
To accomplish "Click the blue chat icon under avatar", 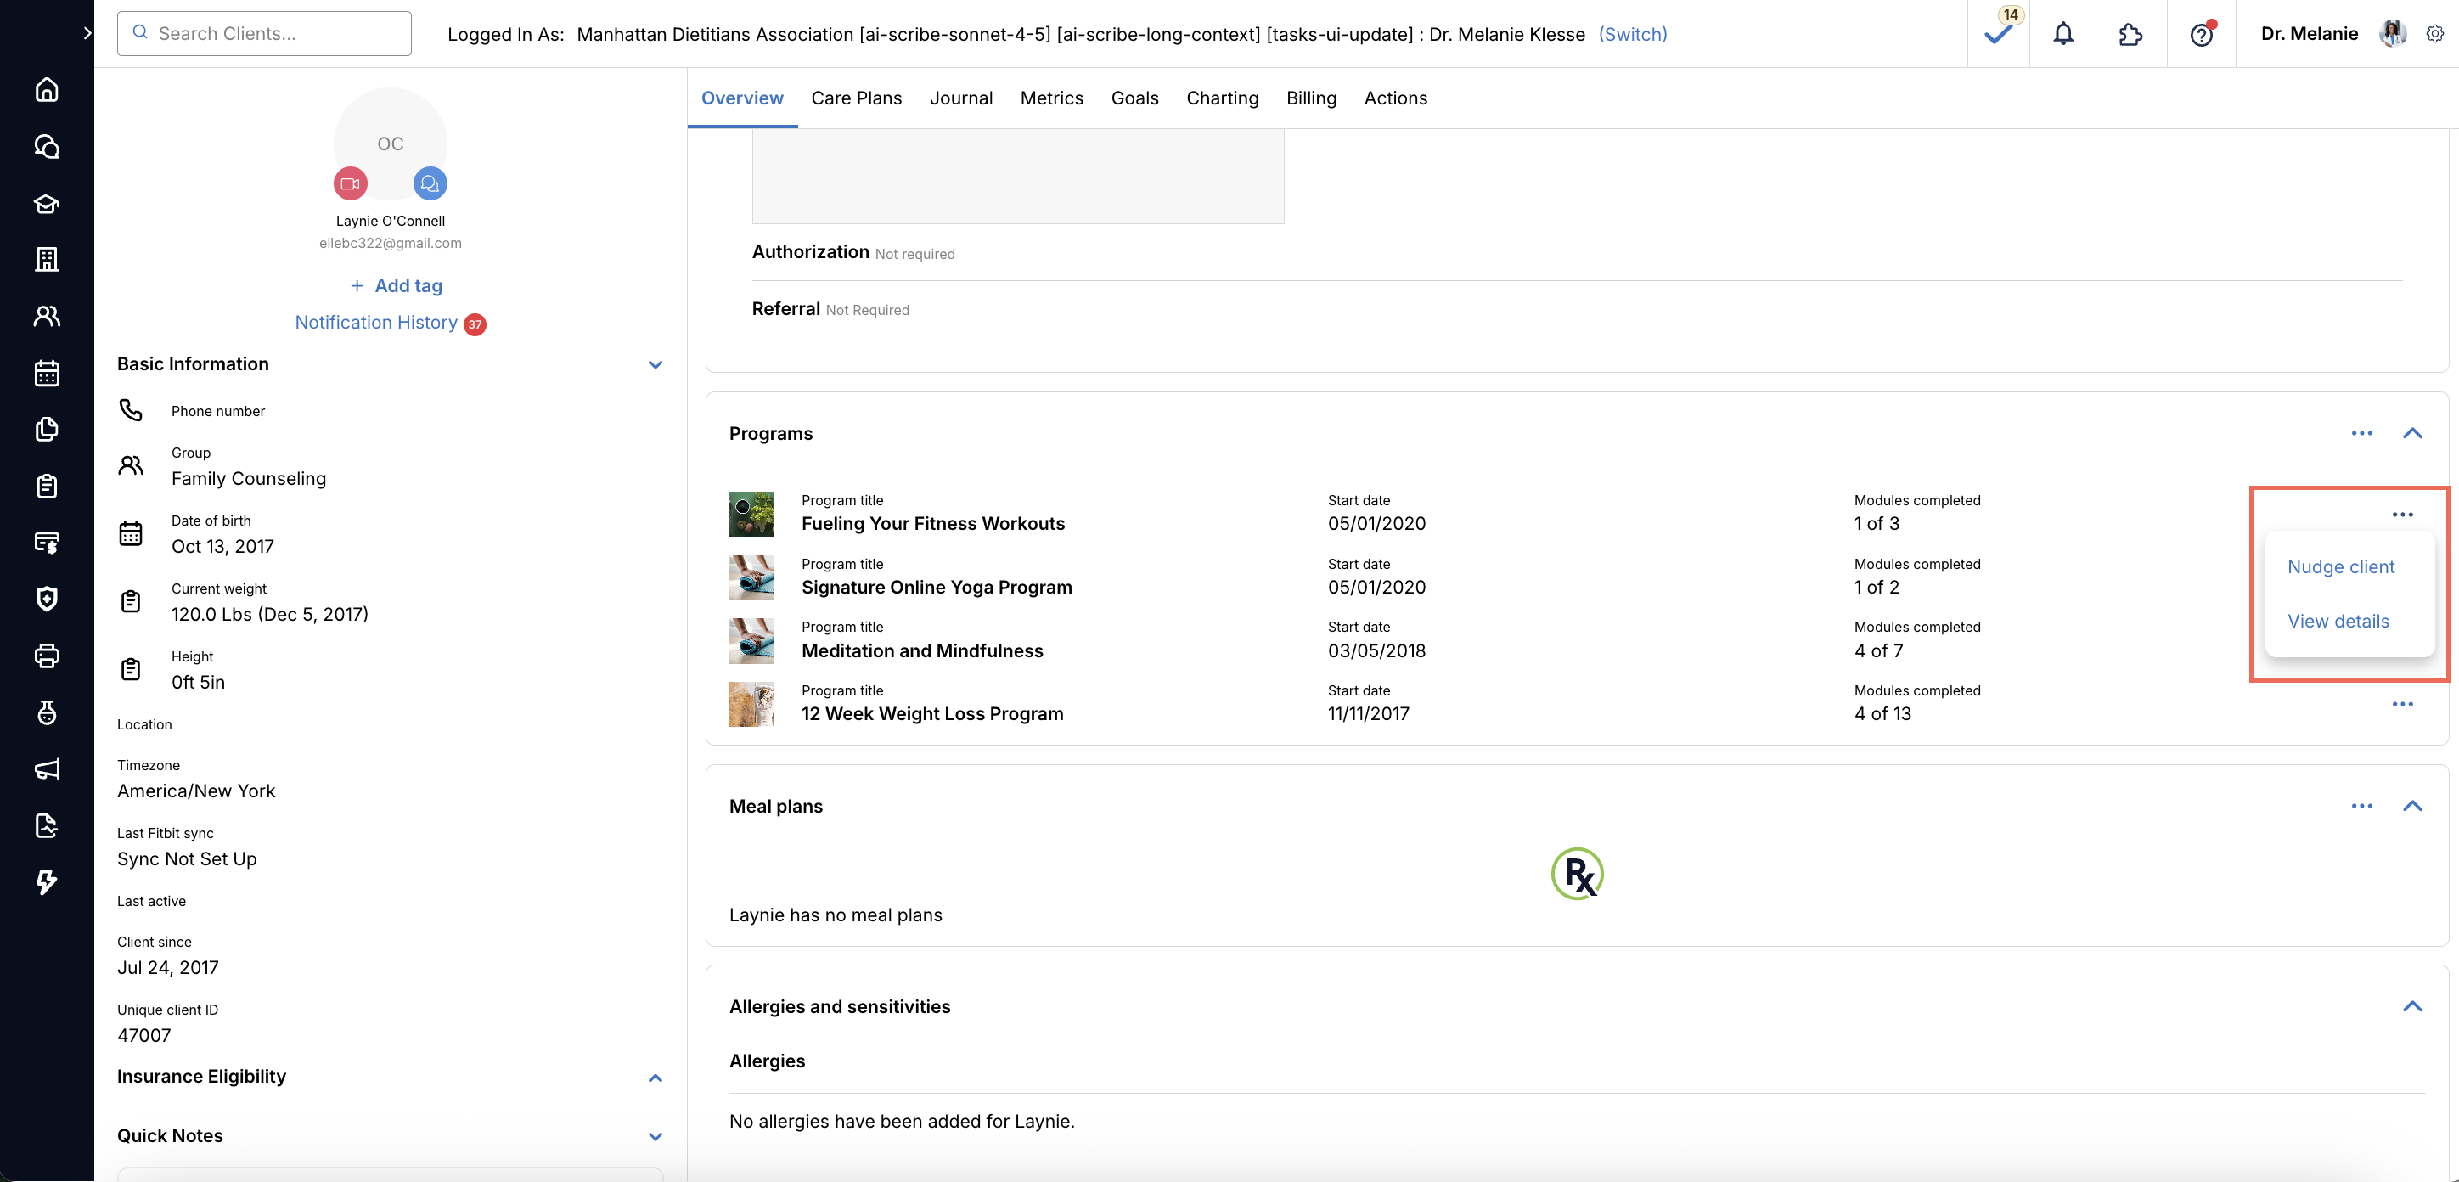I will click(x=430, y=183).
